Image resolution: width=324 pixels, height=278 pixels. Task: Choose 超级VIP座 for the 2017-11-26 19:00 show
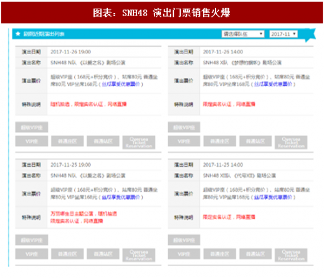(x=32, y=127)
